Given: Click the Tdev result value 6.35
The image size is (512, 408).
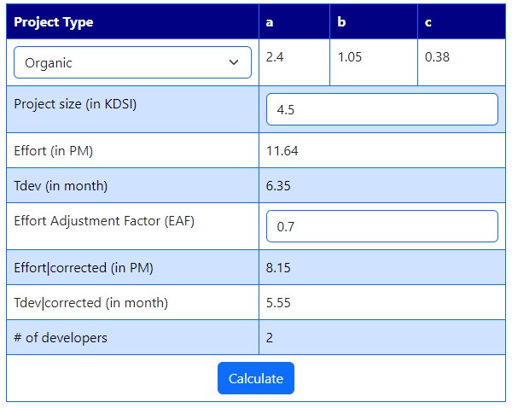Looking at the screenshot, I should click(278, 186).
